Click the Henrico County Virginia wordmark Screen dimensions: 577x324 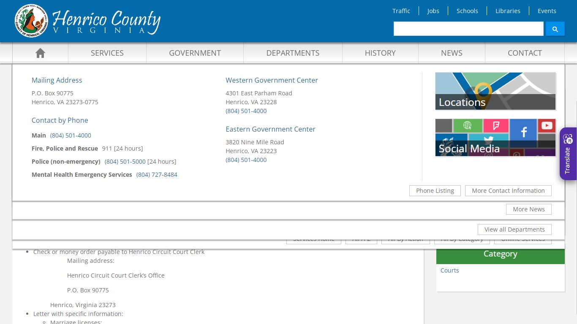coord(106,22)
